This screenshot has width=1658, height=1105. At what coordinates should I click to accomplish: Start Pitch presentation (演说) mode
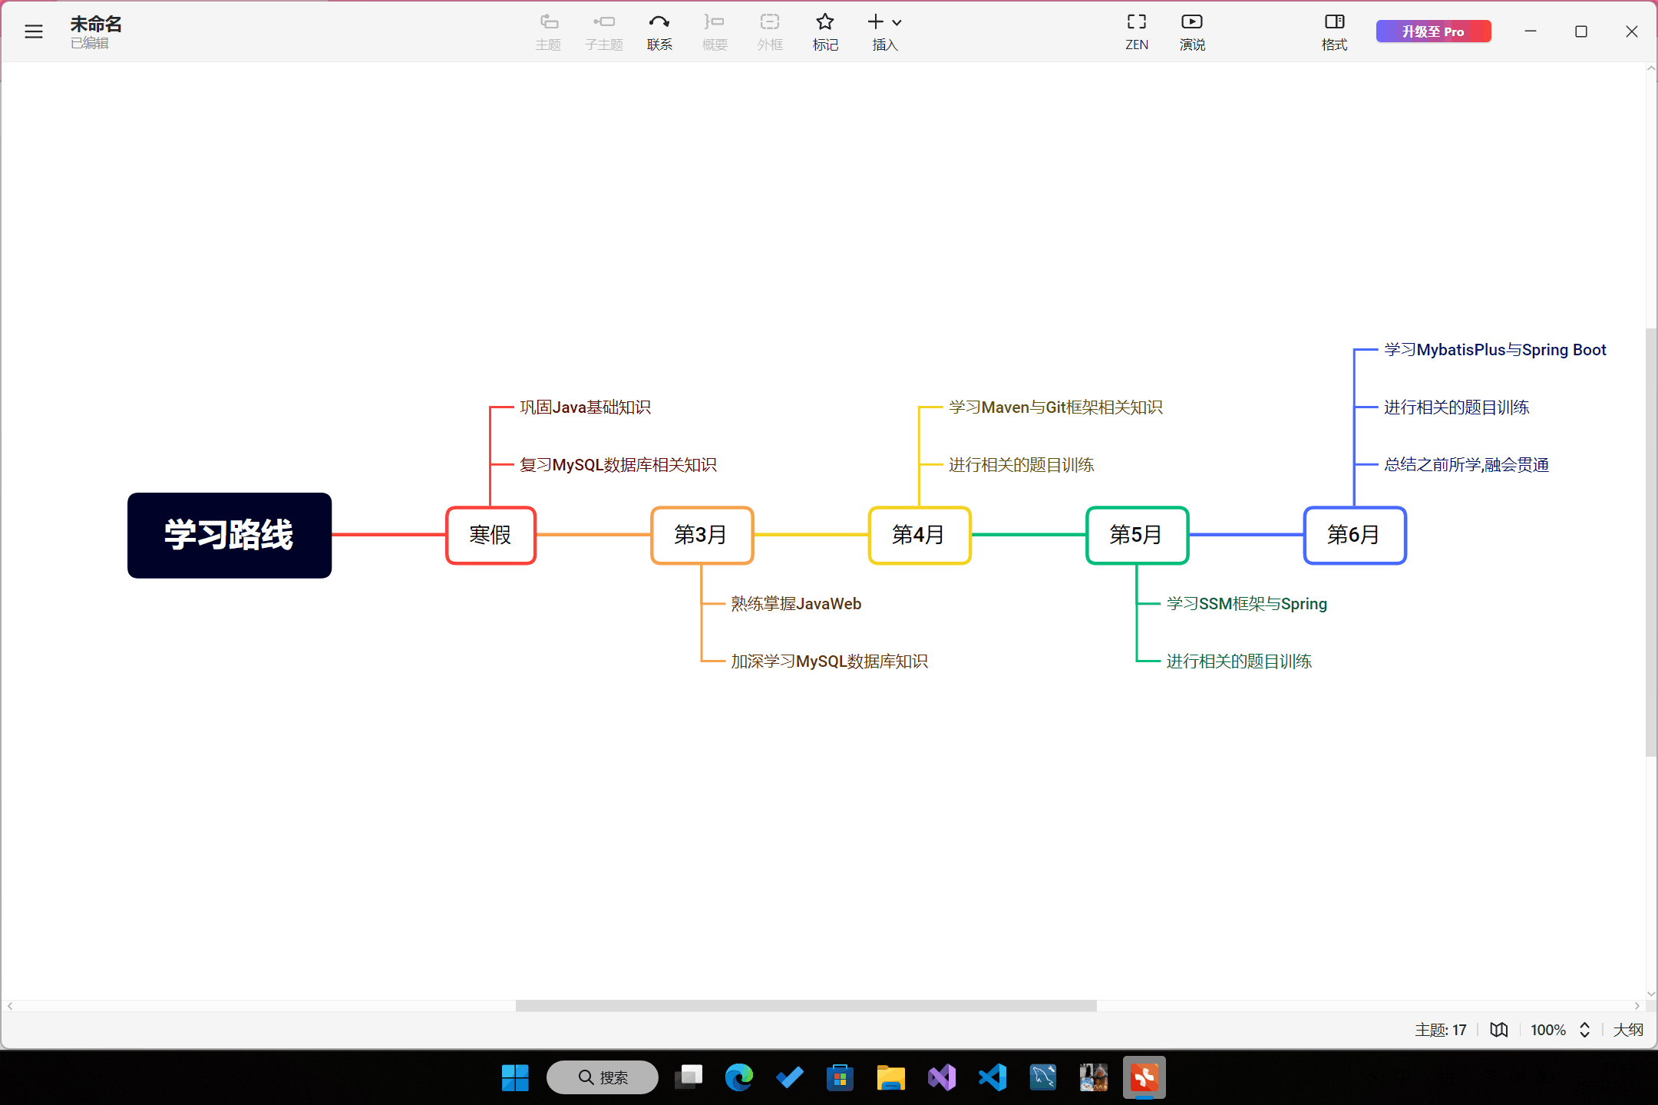[x=1191, y=31]
